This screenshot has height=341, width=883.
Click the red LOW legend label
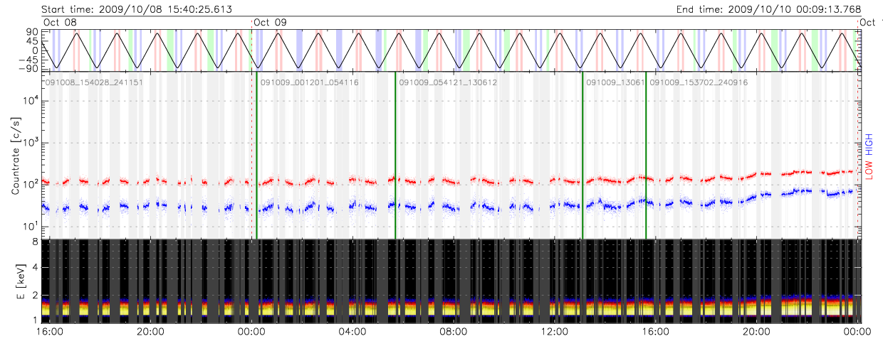click(x=868, y=168)
